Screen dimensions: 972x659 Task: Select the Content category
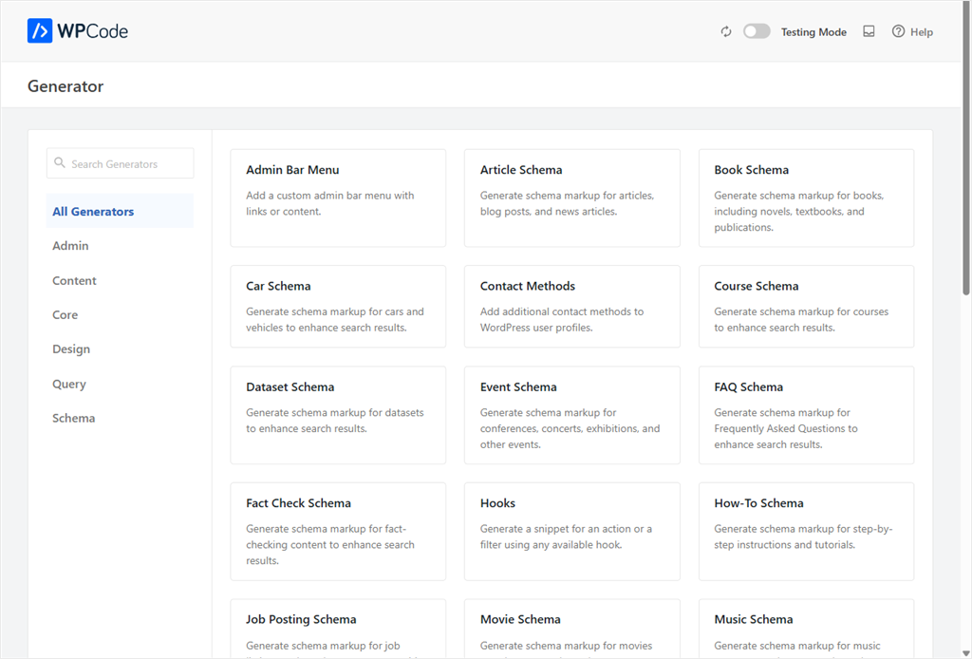74,280
